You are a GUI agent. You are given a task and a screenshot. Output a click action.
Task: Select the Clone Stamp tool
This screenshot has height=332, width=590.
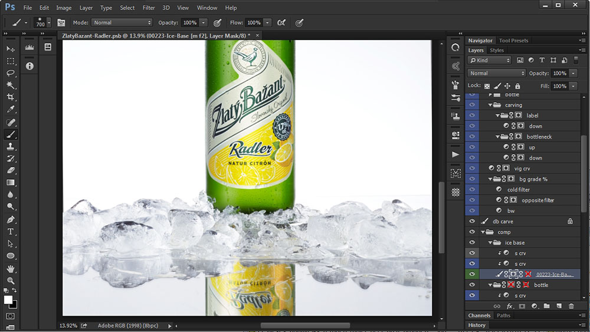[x=11, y=146]
